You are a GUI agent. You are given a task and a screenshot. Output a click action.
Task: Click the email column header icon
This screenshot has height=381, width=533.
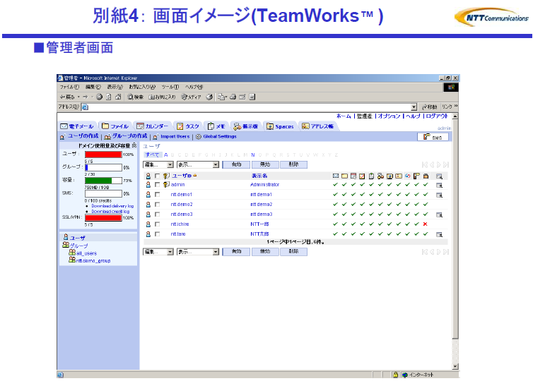(336, 176)
